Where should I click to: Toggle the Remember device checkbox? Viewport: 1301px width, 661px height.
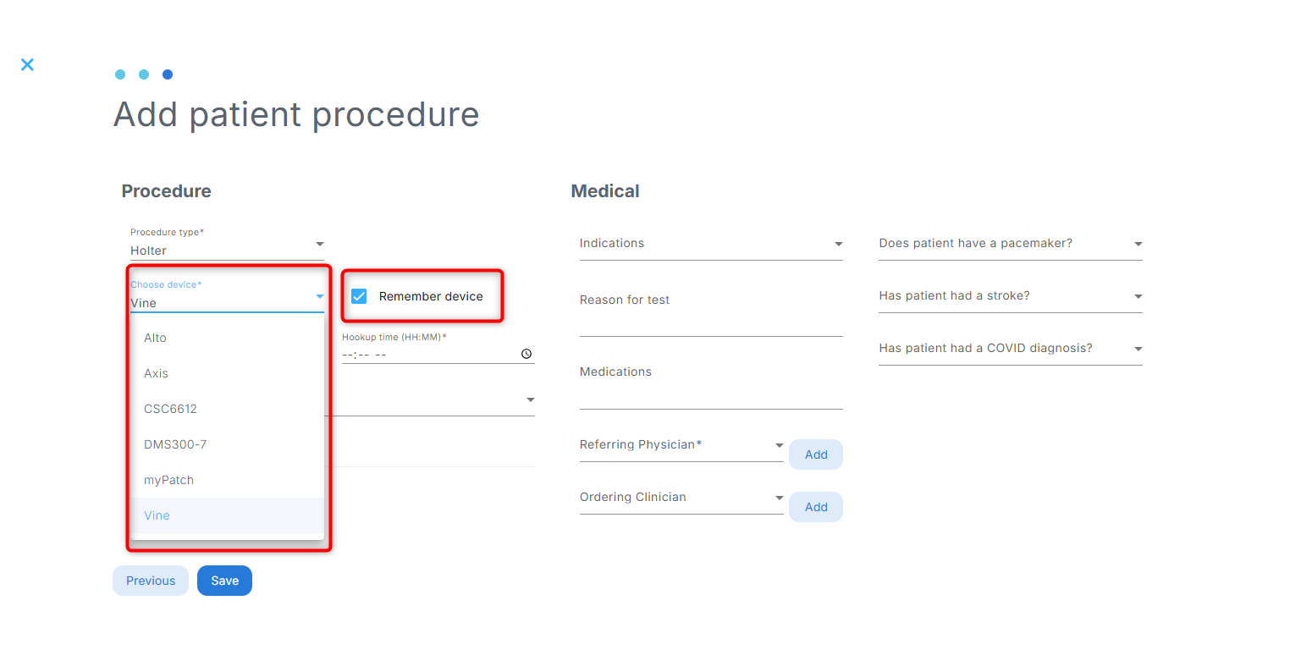[359, 296]
